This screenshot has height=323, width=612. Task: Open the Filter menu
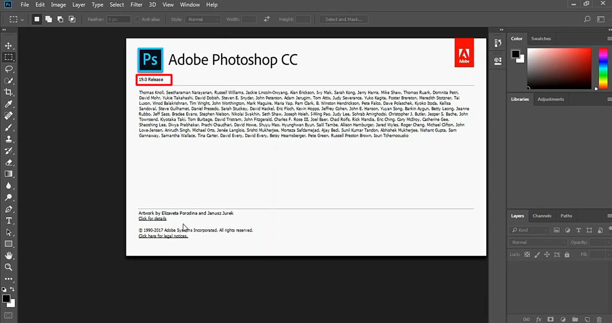tap(136, 5)
